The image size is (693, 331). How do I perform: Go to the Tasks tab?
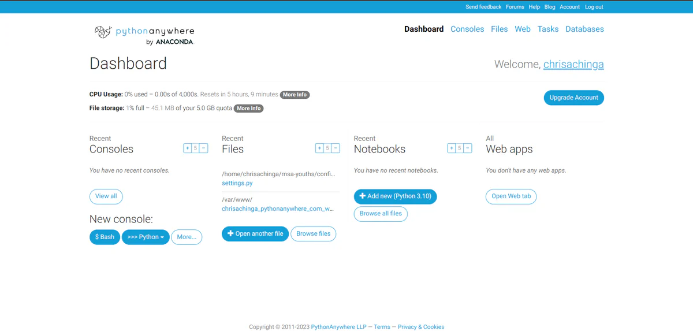click(547, 29)
